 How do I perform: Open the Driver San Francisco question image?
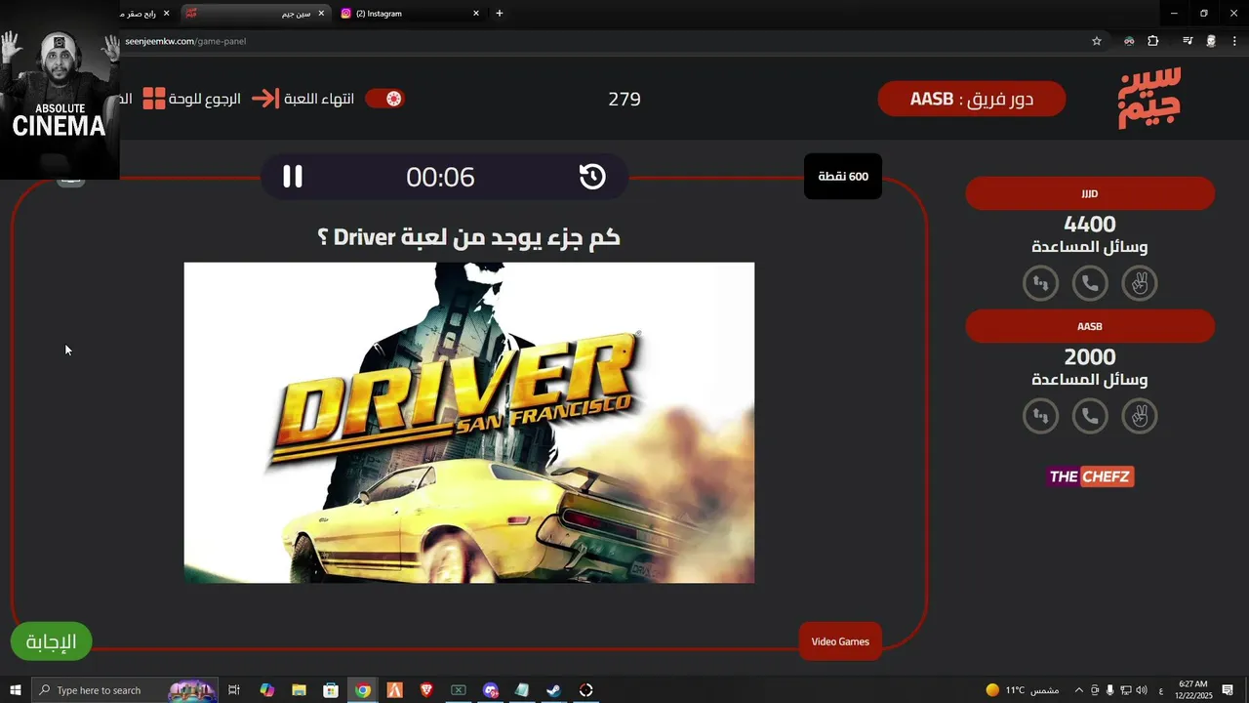pos(469,423)
